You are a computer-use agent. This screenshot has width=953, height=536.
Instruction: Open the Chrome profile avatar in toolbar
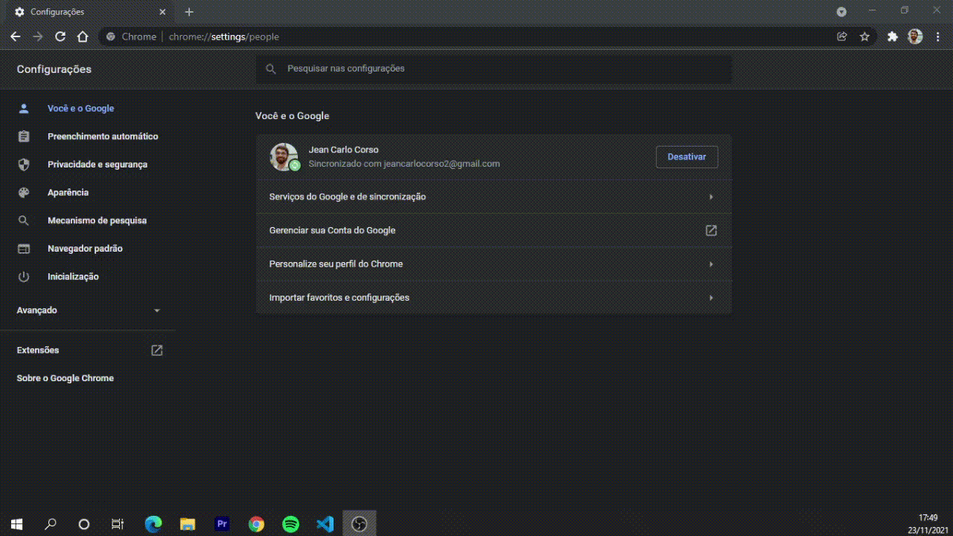(916, 36)
